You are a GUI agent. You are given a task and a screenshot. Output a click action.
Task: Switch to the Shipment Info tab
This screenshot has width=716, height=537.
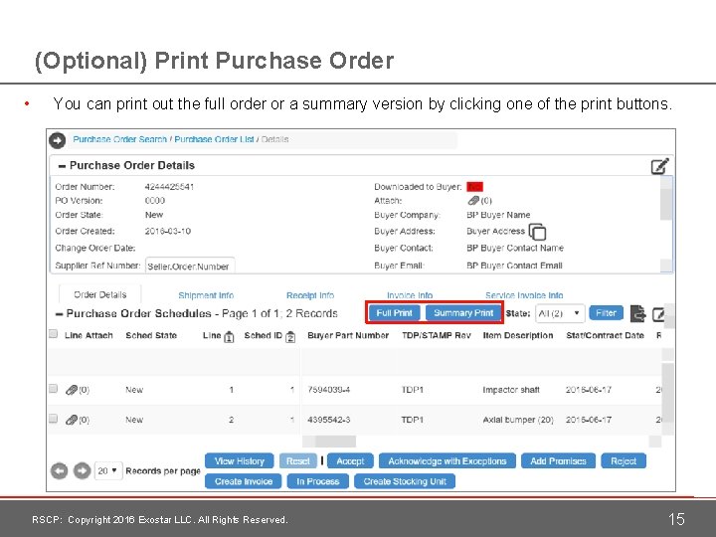pos(206,295)
